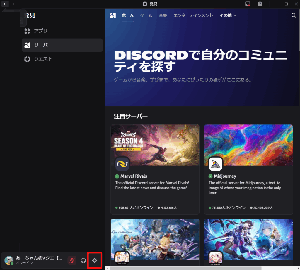Switch to the 音楽 tab

pyautogui.click(x=163, y=15)
